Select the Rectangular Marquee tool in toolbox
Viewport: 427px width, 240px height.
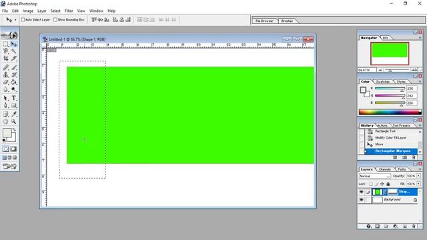pyautogui.click(x=6, y=44)
